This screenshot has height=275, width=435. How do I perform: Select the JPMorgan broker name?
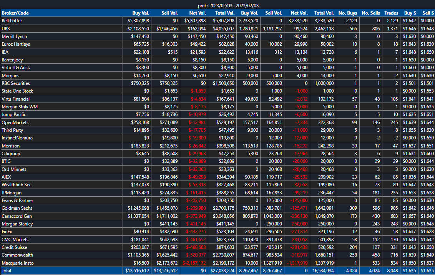[12, 193]
